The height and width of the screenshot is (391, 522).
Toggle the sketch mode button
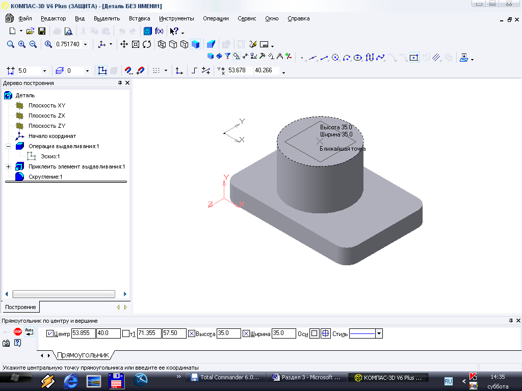click(x=102, y=70)
